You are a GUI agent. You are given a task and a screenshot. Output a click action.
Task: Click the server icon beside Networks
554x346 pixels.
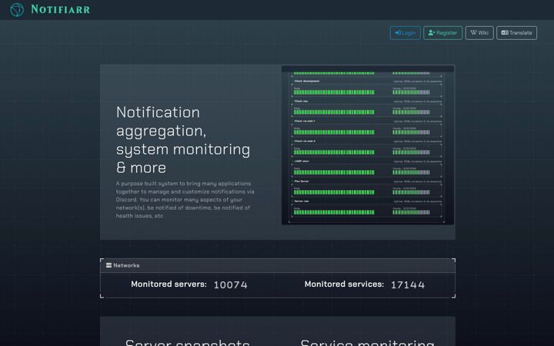pos(108,265)
